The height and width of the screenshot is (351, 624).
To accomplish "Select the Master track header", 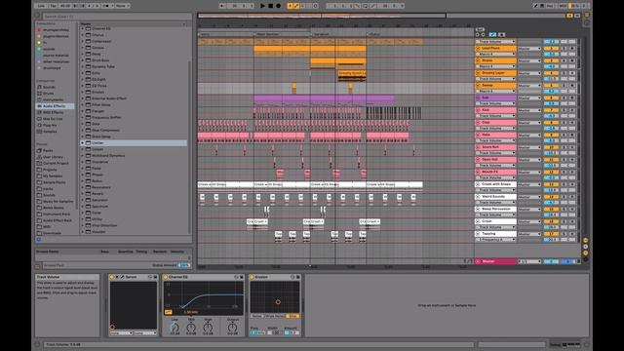I will (496, 261).
